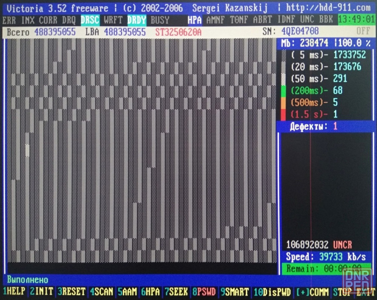Select the 200ms block count 68
The image size is (377, 300).
pyautogui.click(x=338, y=90)
